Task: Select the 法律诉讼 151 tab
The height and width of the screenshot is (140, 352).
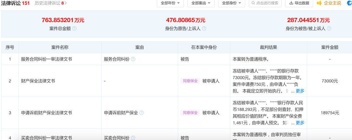Action: (15, 3)
